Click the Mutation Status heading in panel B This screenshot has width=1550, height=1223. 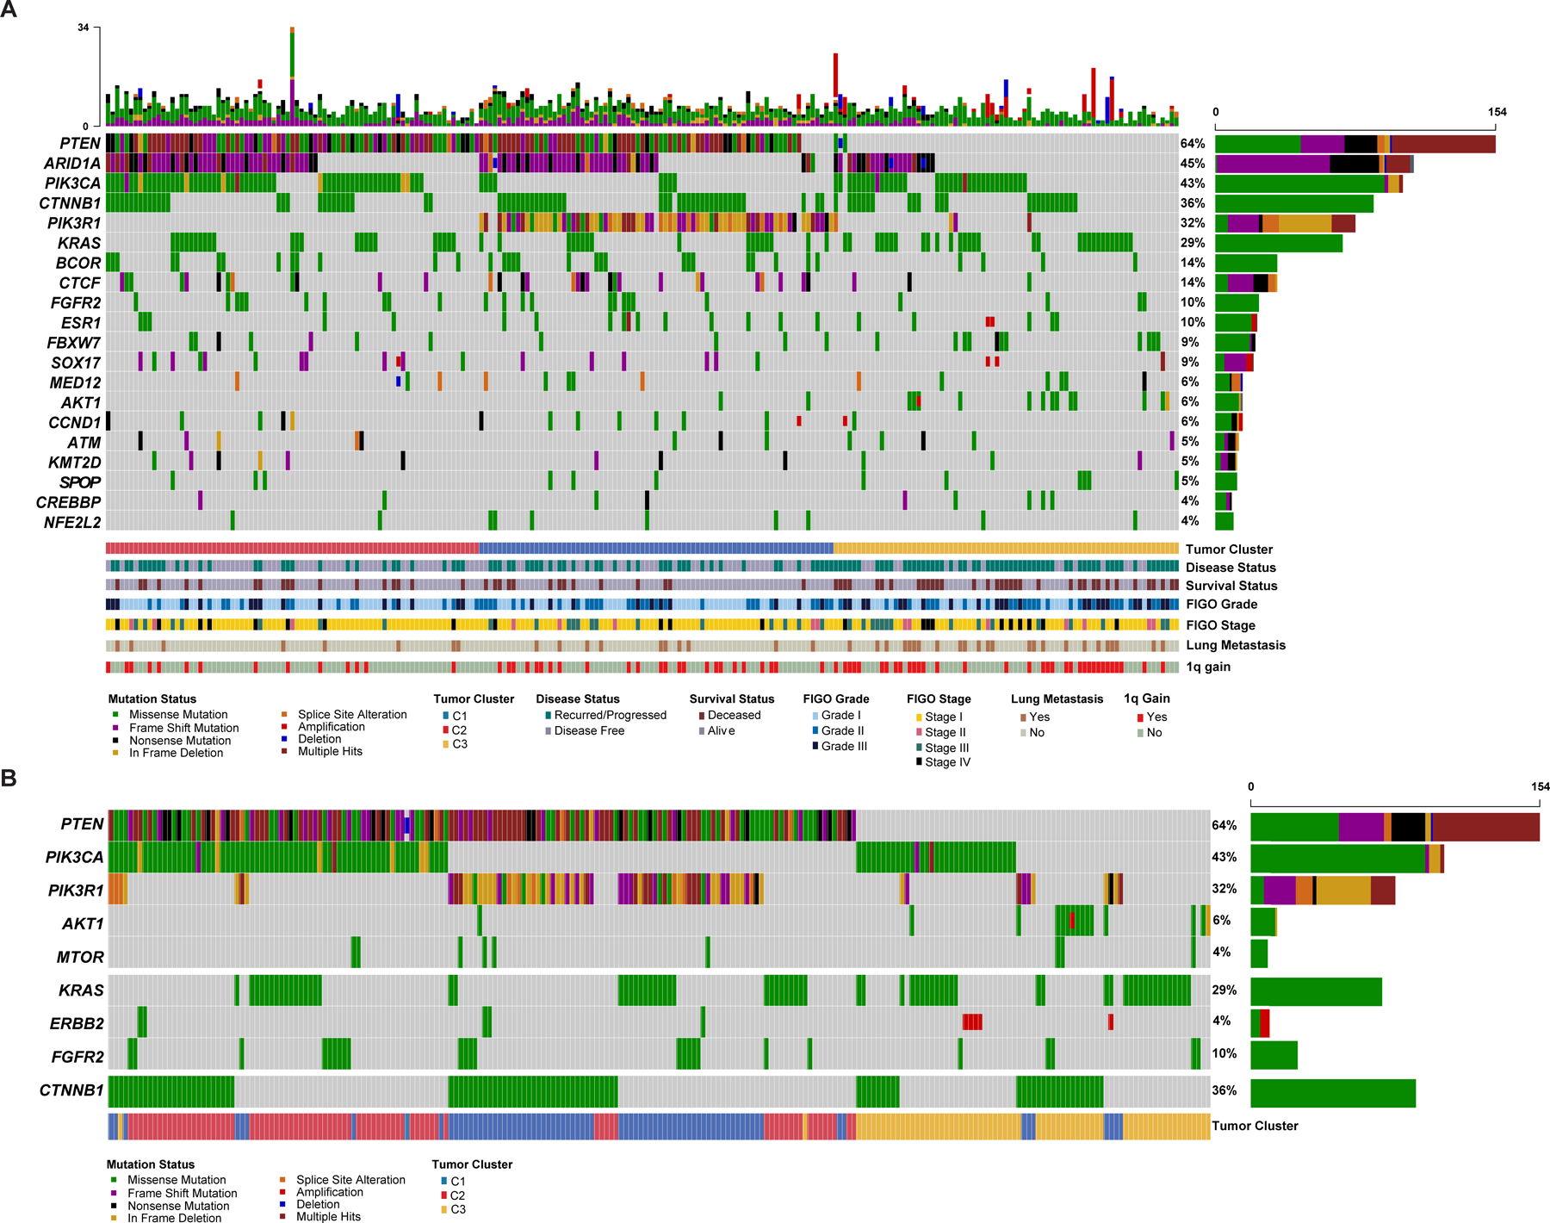pyautogui.click(x=151, y=1164)
